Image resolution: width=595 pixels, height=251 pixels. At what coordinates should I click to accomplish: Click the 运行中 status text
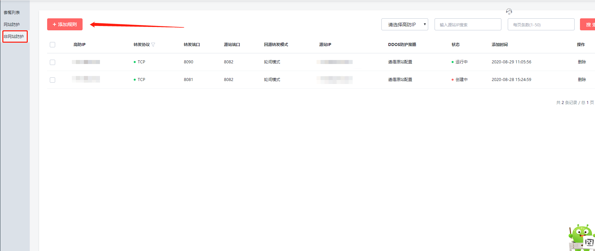tap(461, 62)
